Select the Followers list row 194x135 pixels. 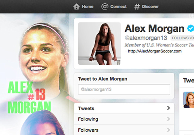point(124,130)
